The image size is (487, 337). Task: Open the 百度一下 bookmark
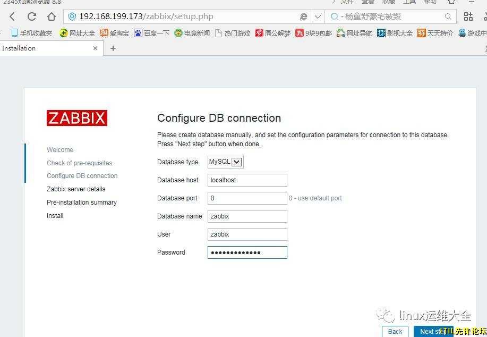[151, 33]
